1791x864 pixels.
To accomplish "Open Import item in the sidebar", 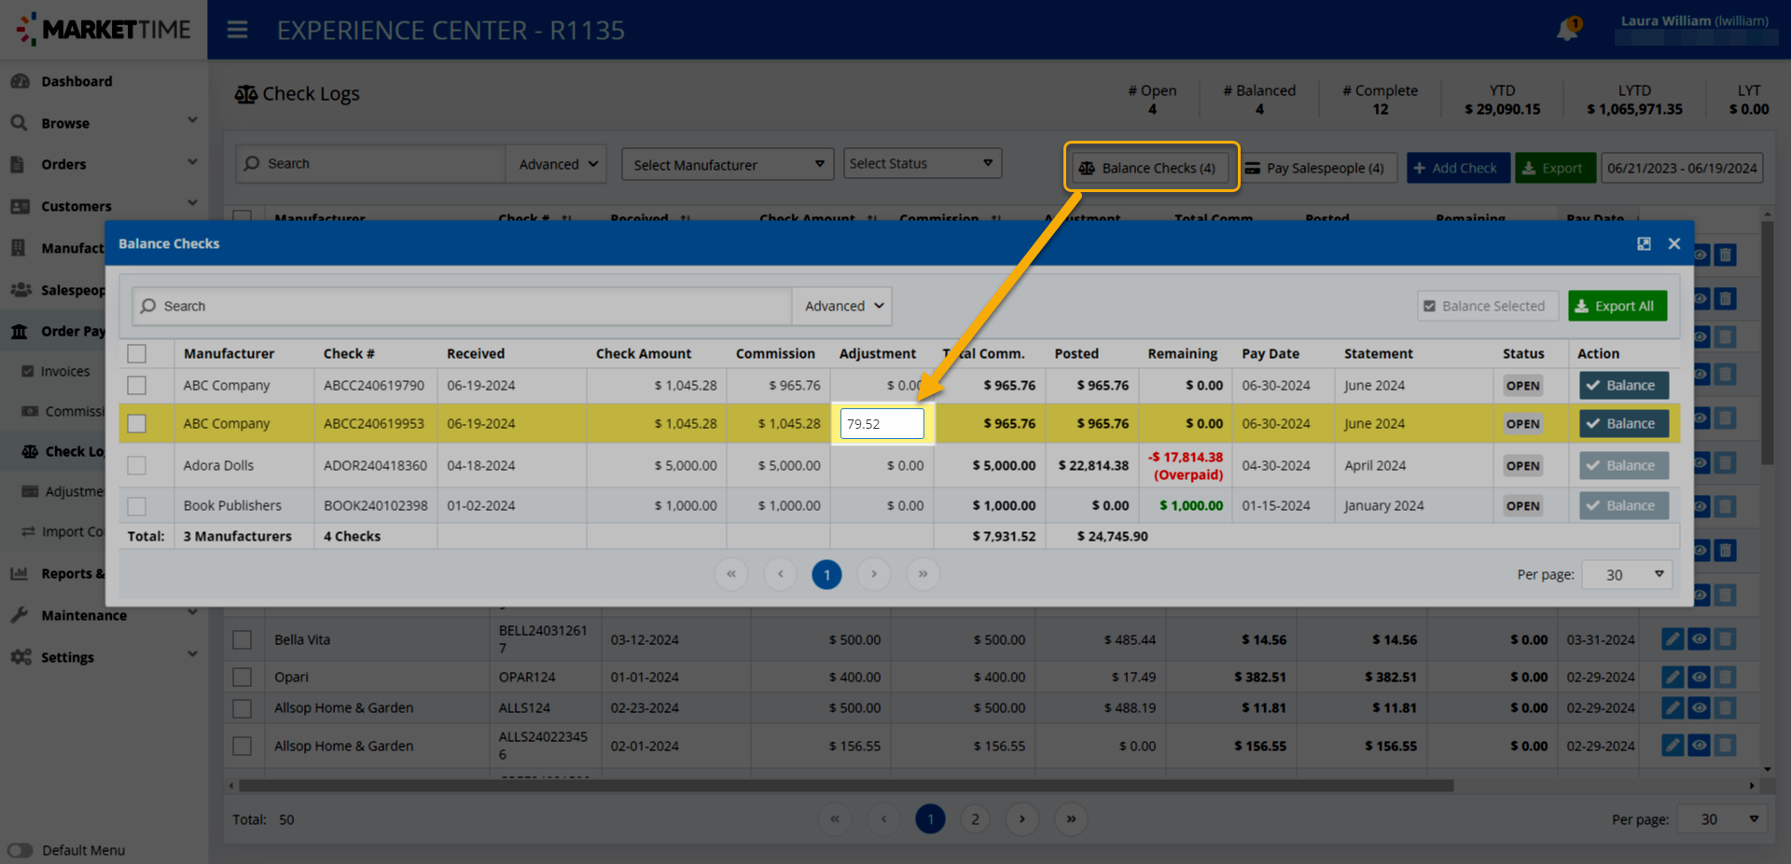I will pos(62,531).
